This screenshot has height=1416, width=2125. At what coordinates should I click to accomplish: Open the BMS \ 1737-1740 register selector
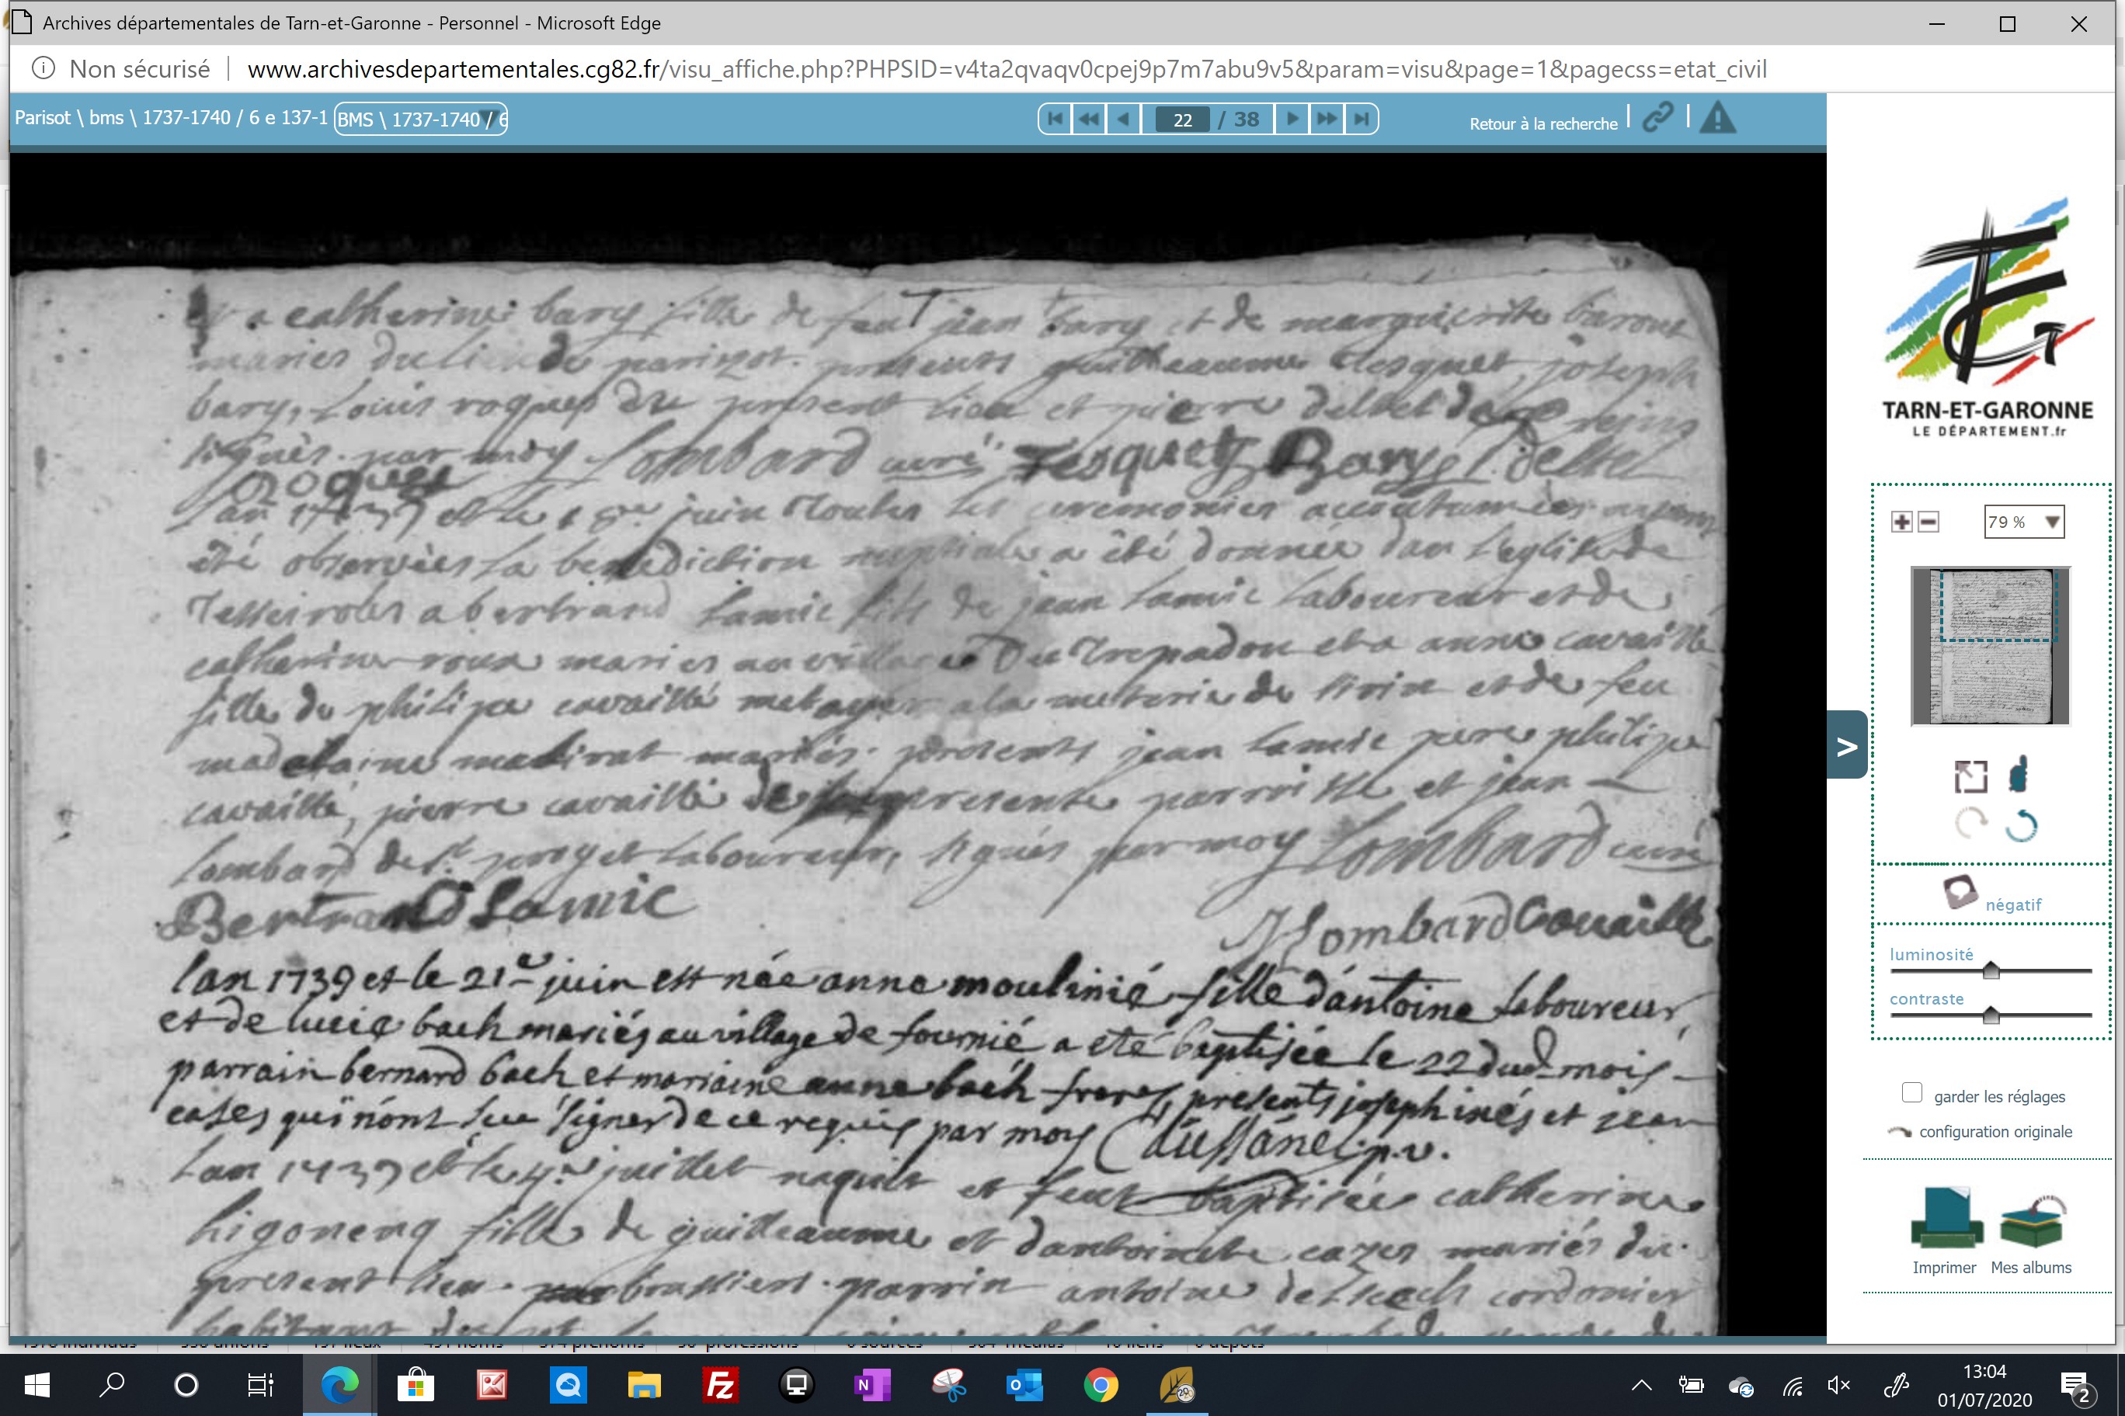(x=421, y=120)
